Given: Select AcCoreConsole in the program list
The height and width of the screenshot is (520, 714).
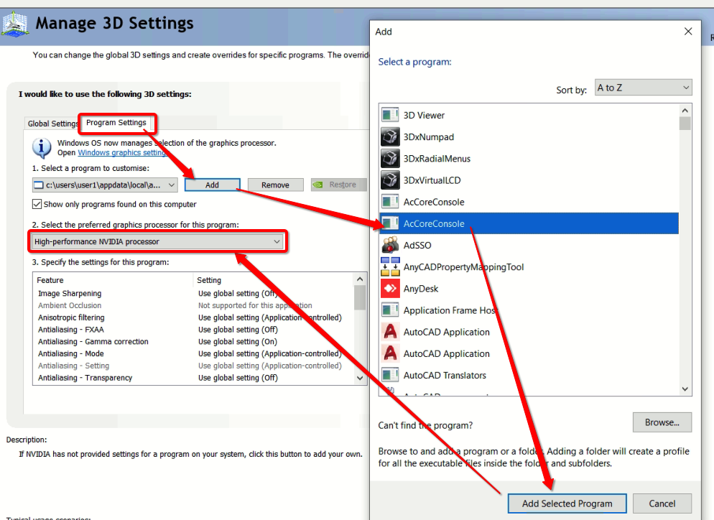Looking at the screenshot, I should 503,223.
